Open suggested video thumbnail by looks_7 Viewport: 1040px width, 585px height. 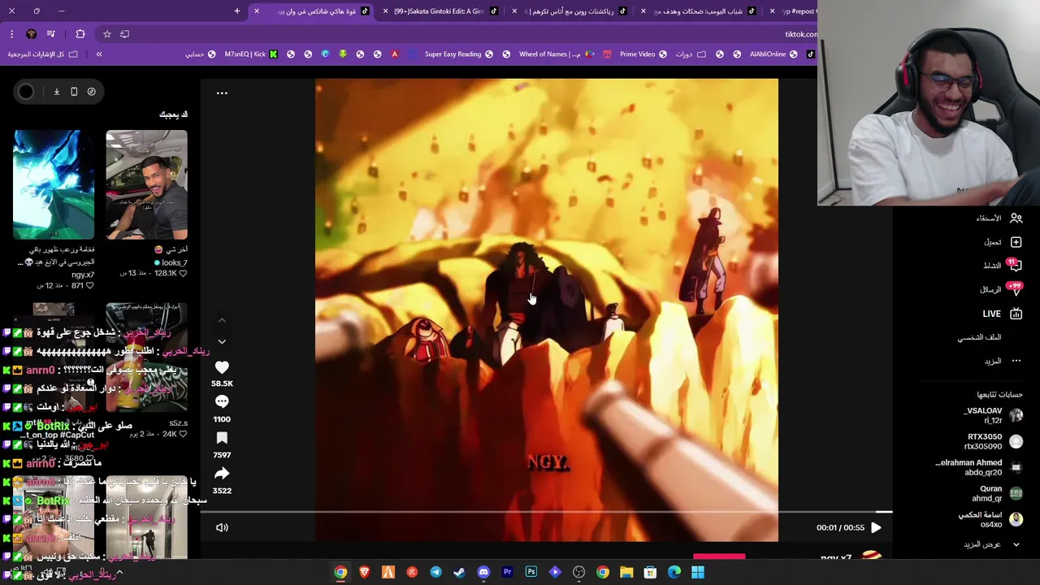(x=146, y=184)
